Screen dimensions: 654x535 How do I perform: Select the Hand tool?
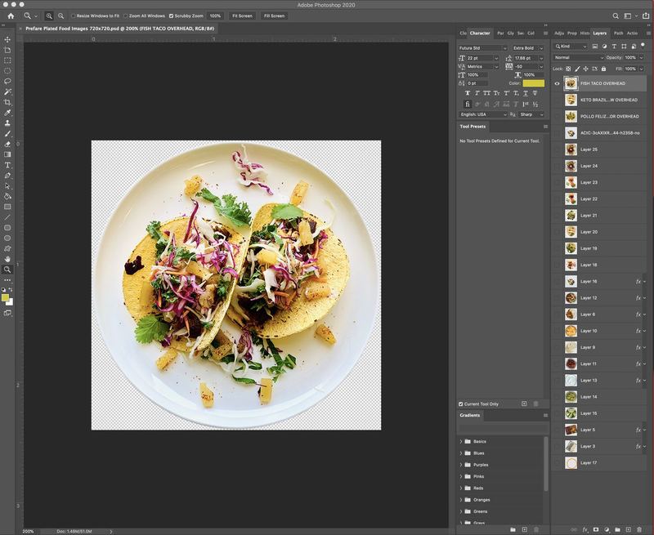[x=7, y=259]
